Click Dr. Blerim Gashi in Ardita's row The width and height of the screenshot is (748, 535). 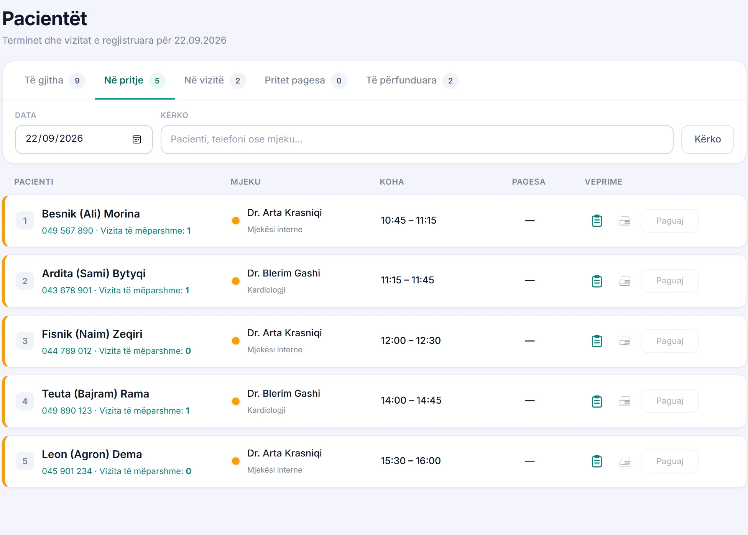coord(284,273)
